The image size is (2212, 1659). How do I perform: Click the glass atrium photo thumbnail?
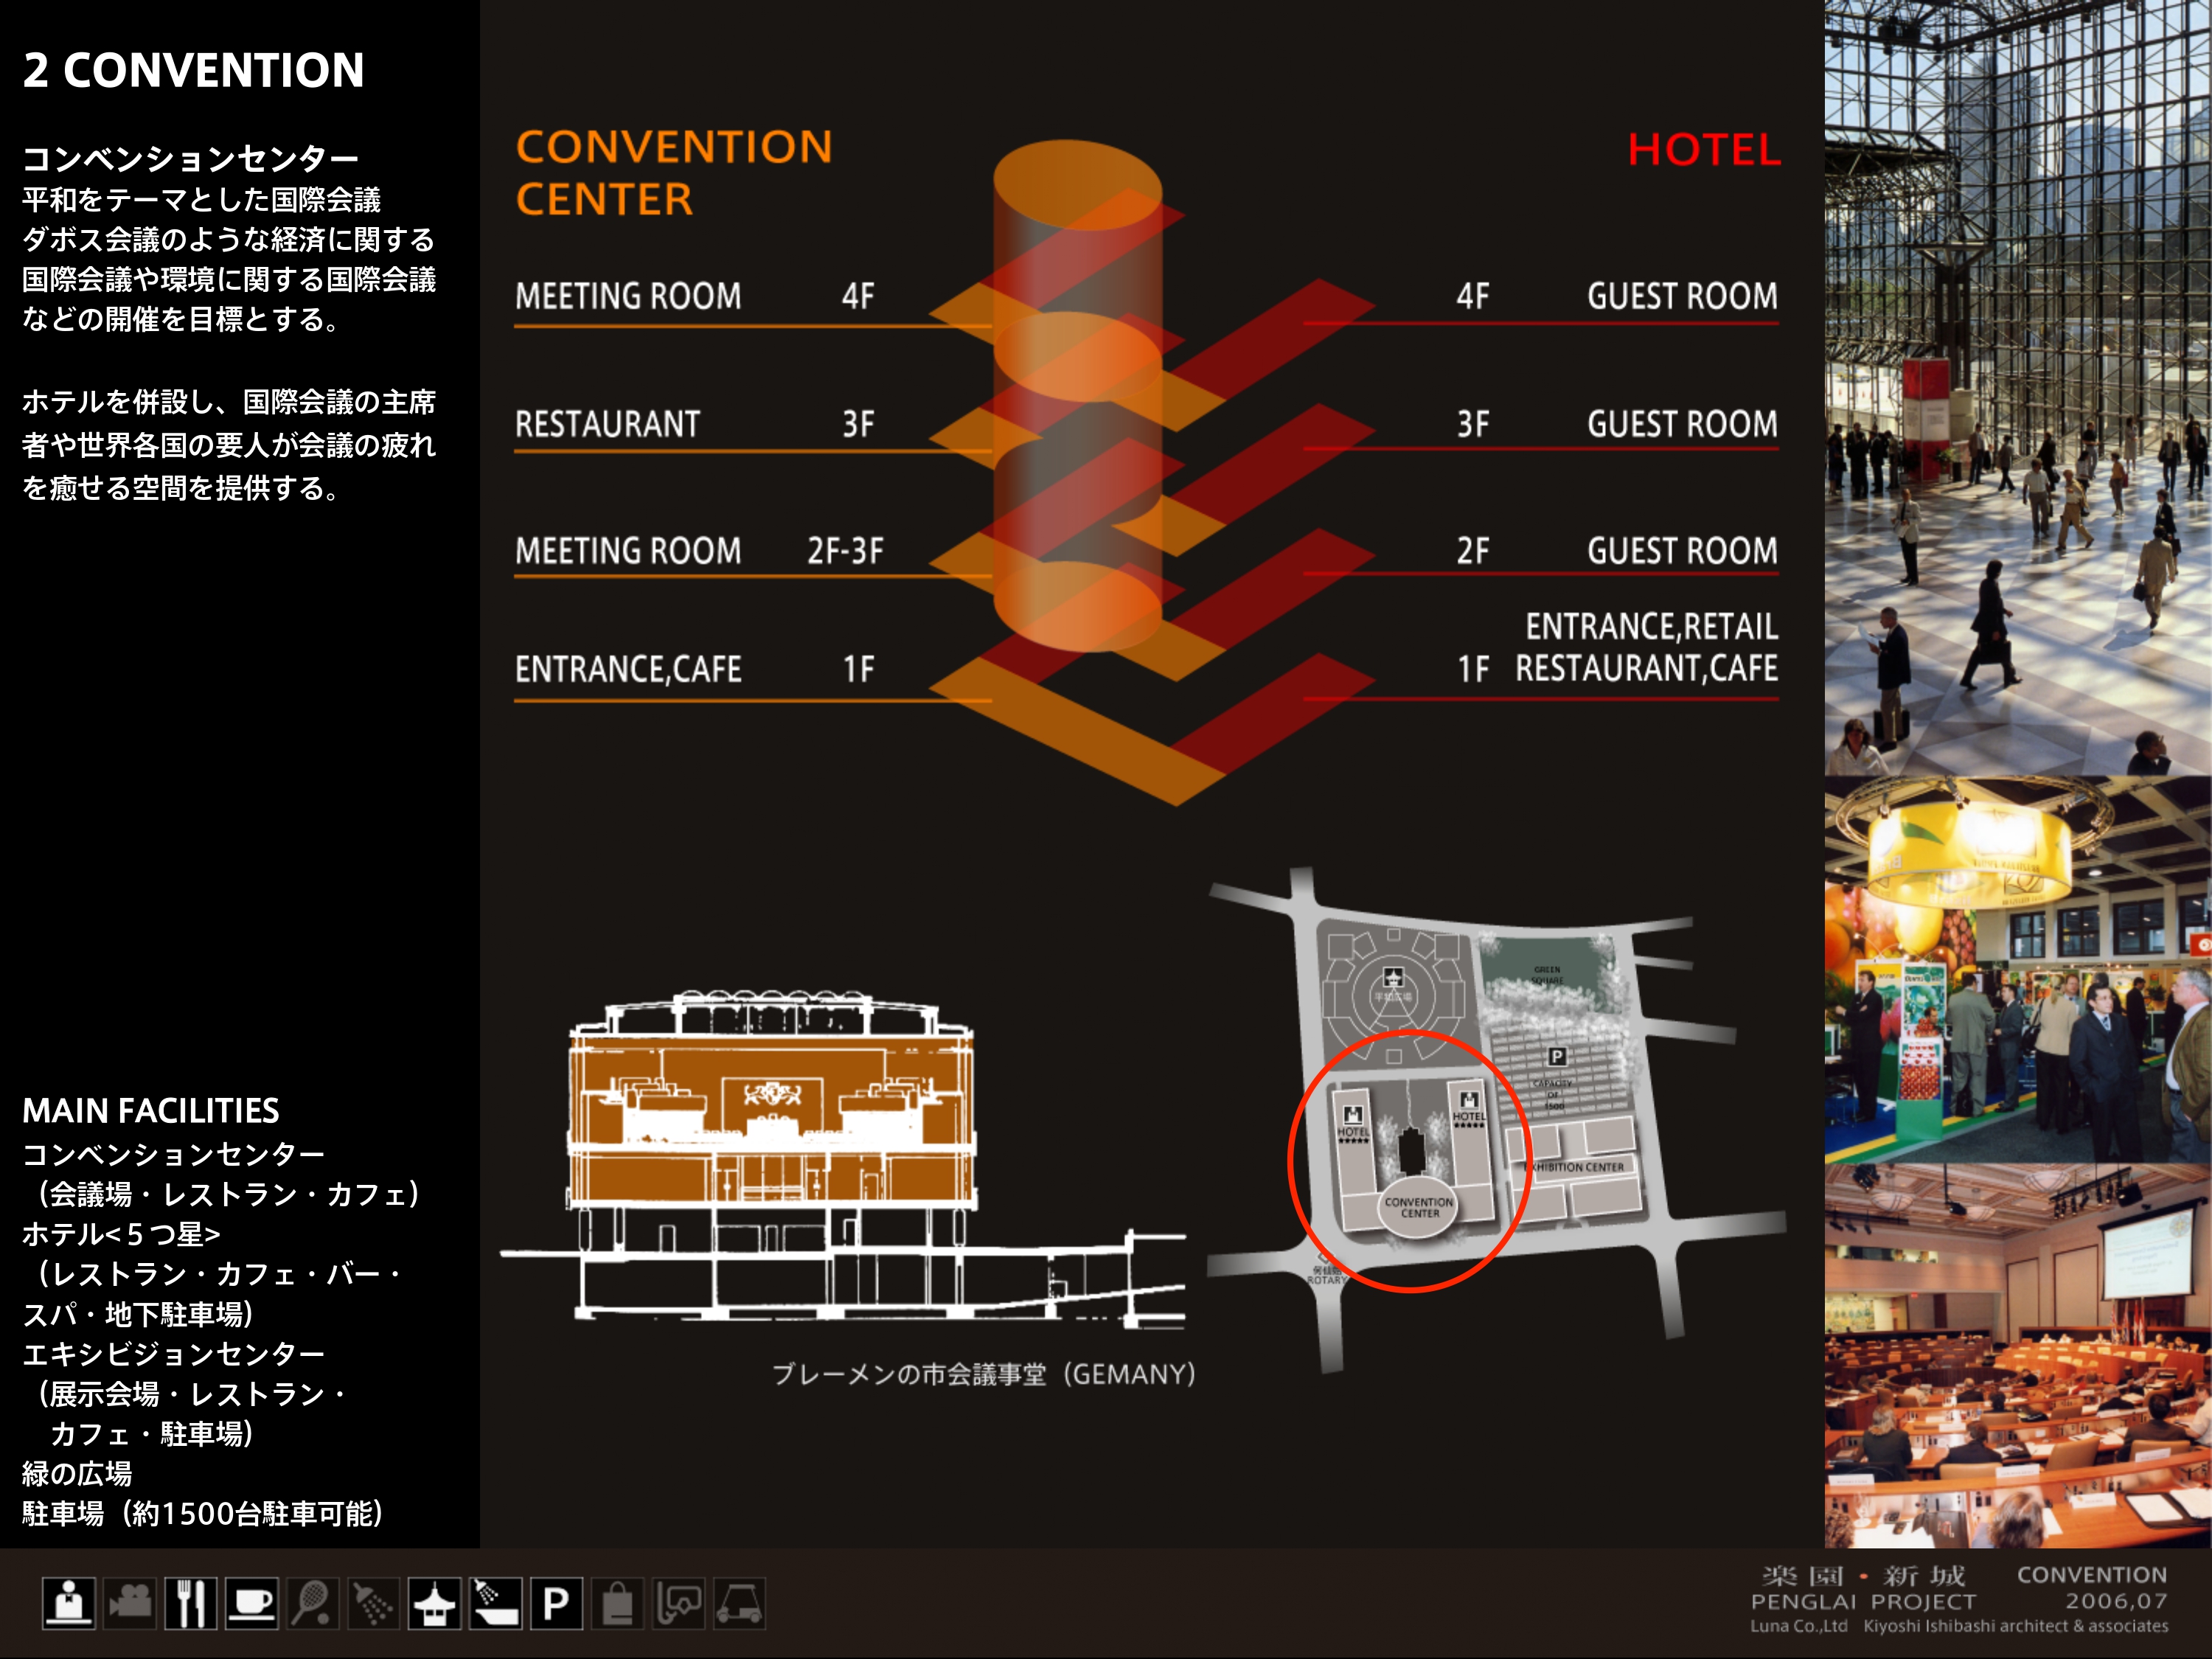click(x=2018, y=387)
